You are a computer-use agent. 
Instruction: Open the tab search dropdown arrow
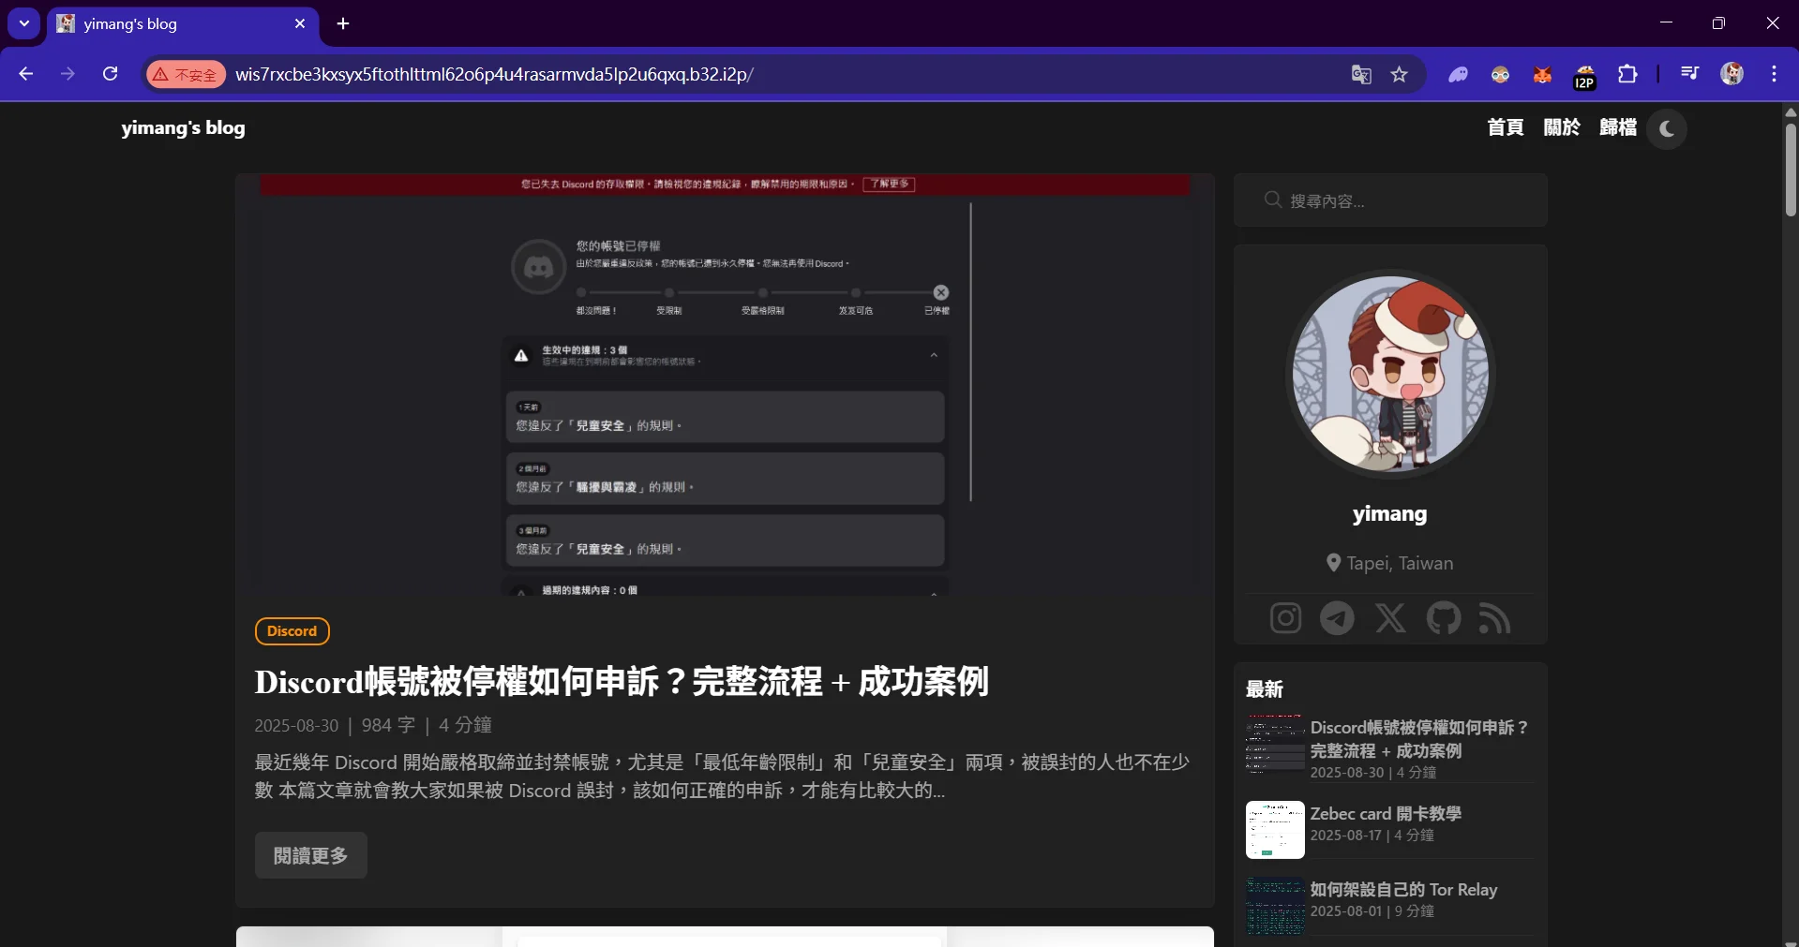pyautogui.click(x=24, y=23)
